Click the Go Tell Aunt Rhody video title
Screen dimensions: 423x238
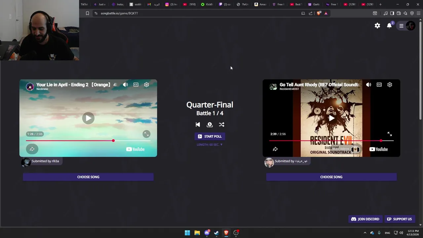click(320, 85)
